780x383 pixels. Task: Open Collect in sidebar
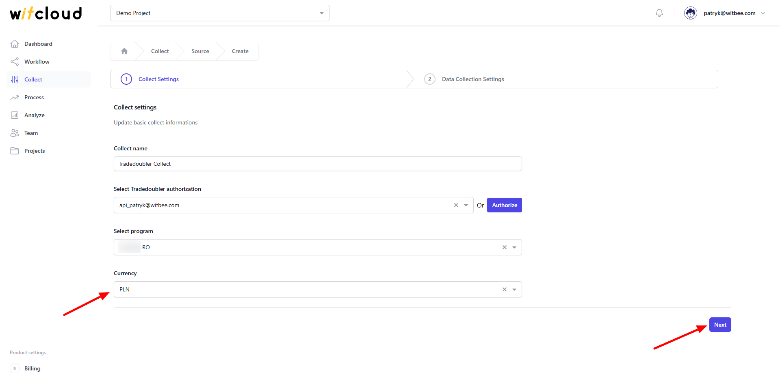pyautogui.click(x=49, y=79)
